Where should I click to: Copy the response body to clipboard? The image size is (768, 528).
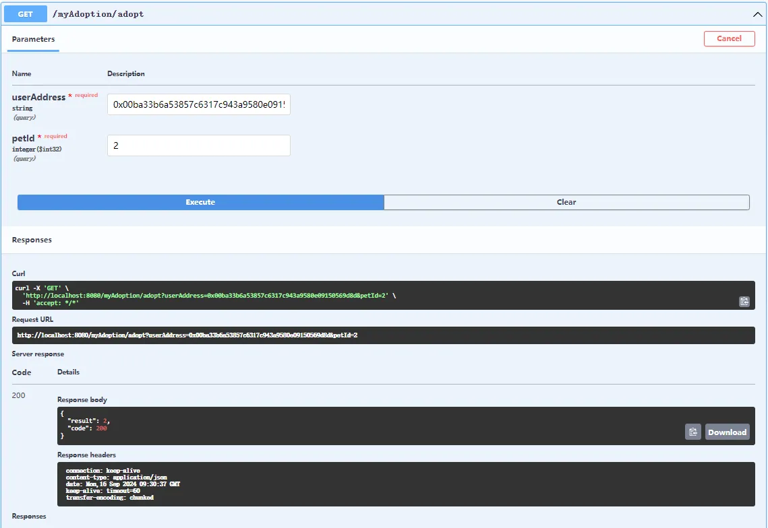692,432
